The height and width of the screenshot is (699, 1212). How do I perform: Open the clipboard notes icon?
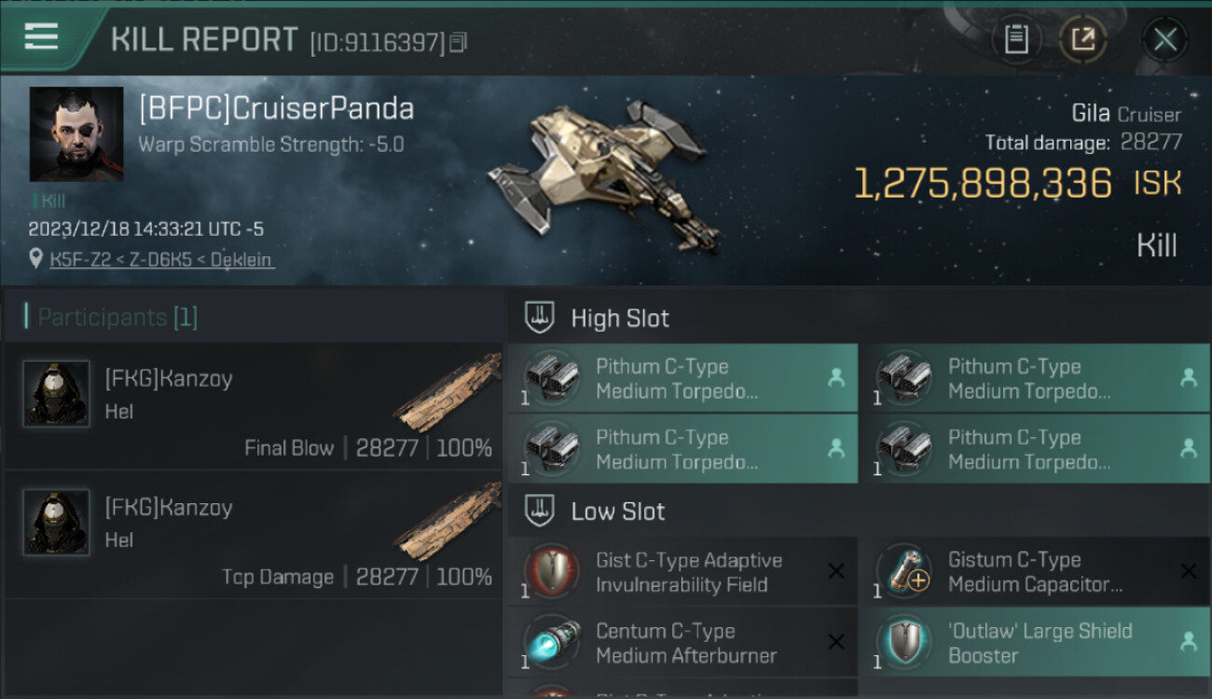pos(1016,39)
